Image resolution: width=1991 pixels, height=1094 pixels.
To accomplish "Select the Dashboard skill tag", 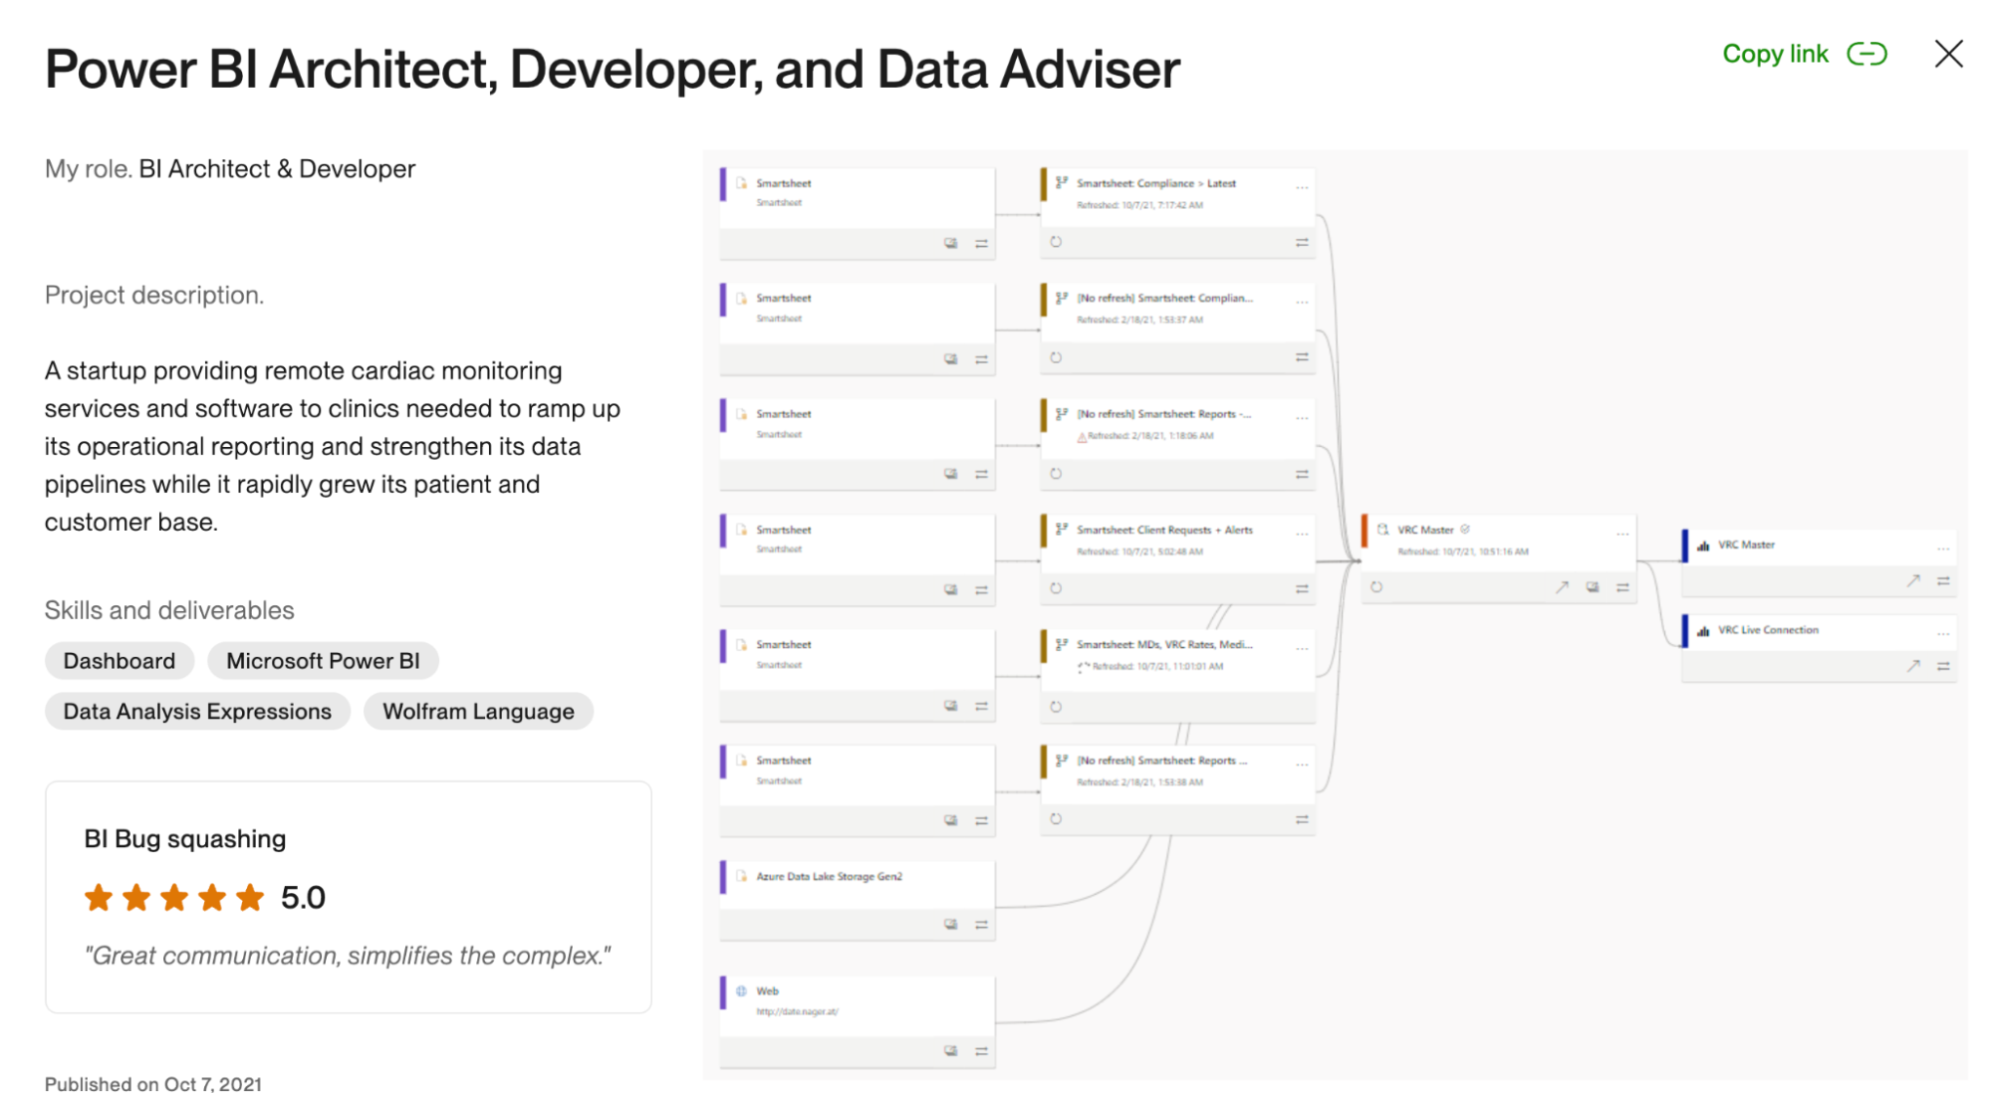I will tap(120, 661).
